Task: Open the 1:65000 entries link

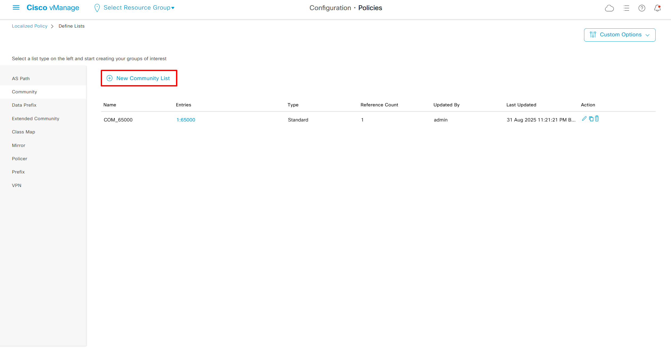Action: click(x=186, y=120)
